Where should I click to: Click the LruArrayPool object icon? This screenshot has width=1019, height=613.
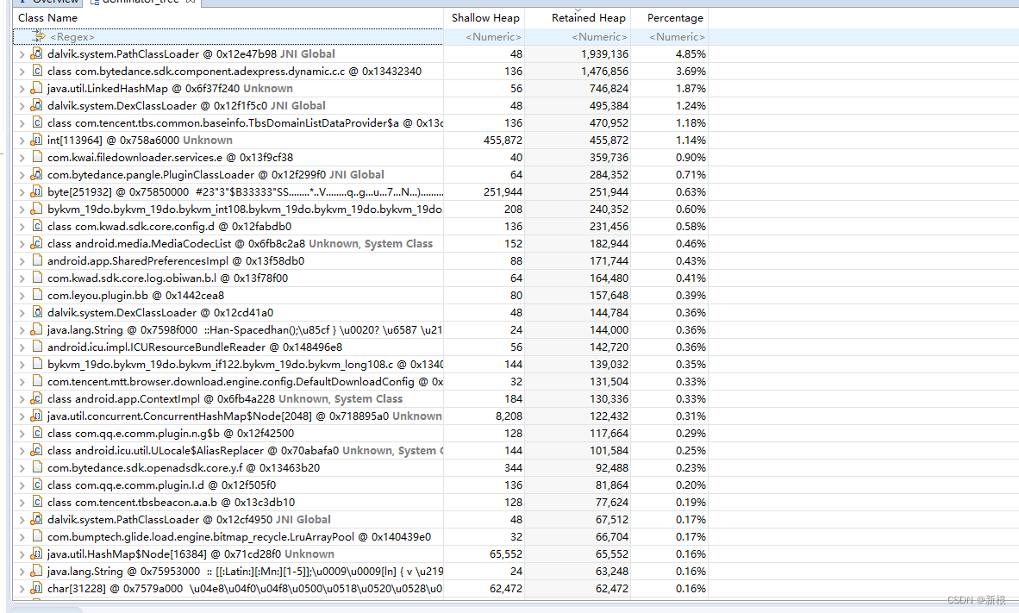point(37,536)
